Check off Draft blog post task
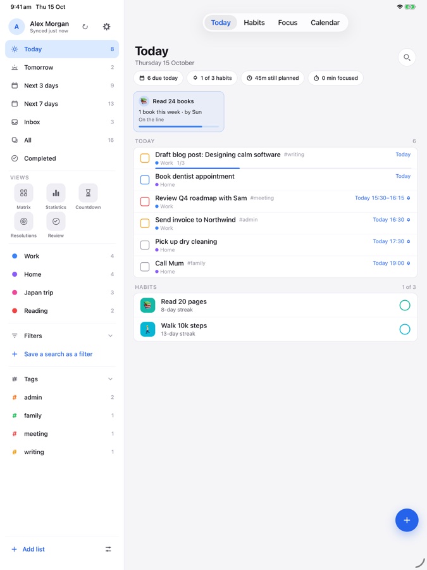This screenshot has height=570, width=427. [x=145, y=158]
